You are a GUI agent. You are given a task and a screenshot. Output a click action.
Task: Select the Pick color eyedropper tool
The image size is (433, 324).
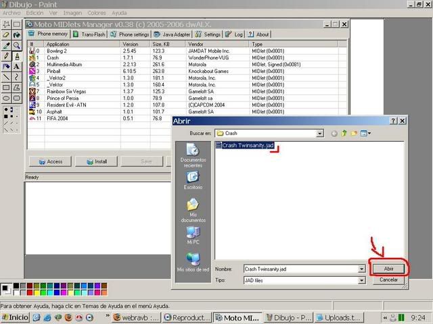tap(6, 45)
